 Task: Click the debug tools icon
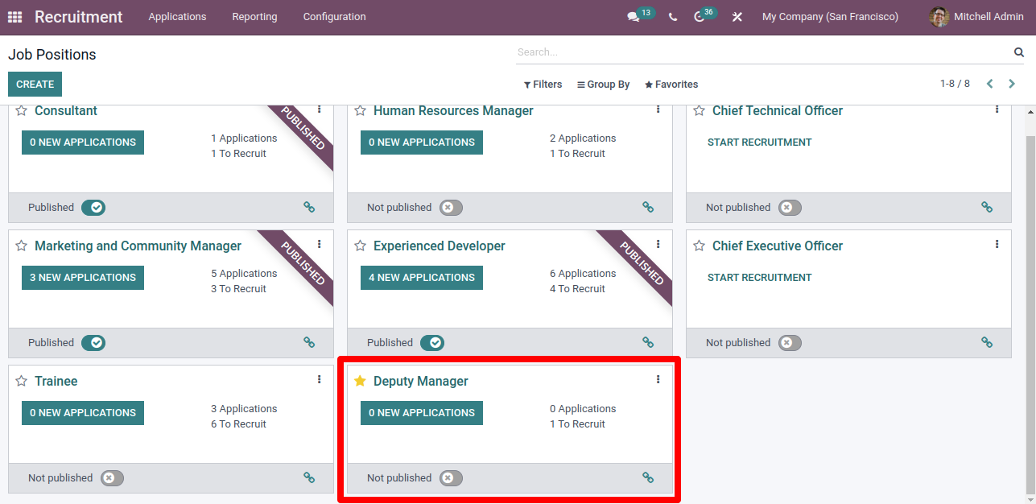click(x=737, y=17)
